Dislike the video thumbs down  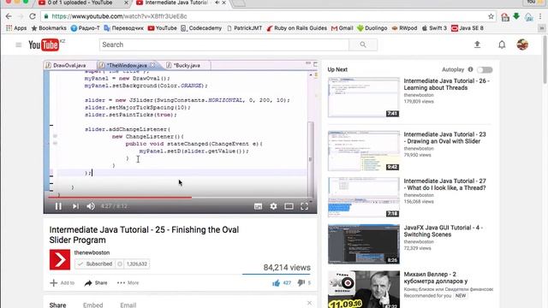click(x=301, y=283)
